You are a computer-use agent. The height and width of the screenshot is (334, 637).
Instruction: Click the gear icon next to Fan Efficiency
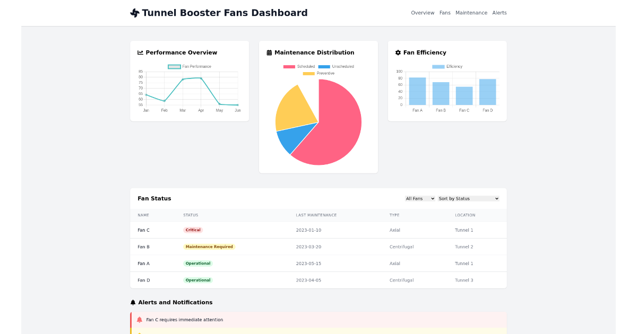coord(398,52)
